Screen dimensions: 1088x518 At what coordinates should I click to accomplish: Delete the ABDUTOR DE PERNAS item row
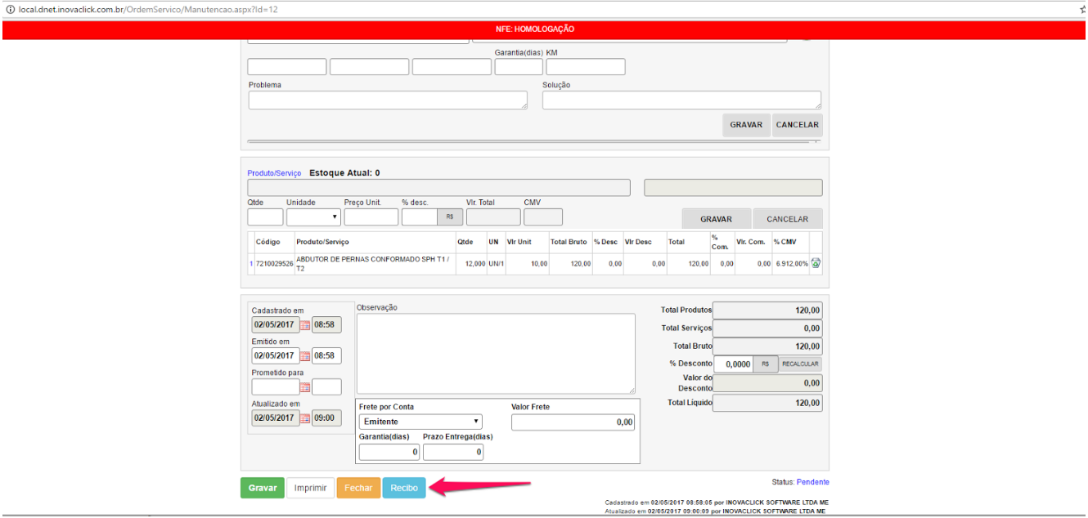(816, 264)
